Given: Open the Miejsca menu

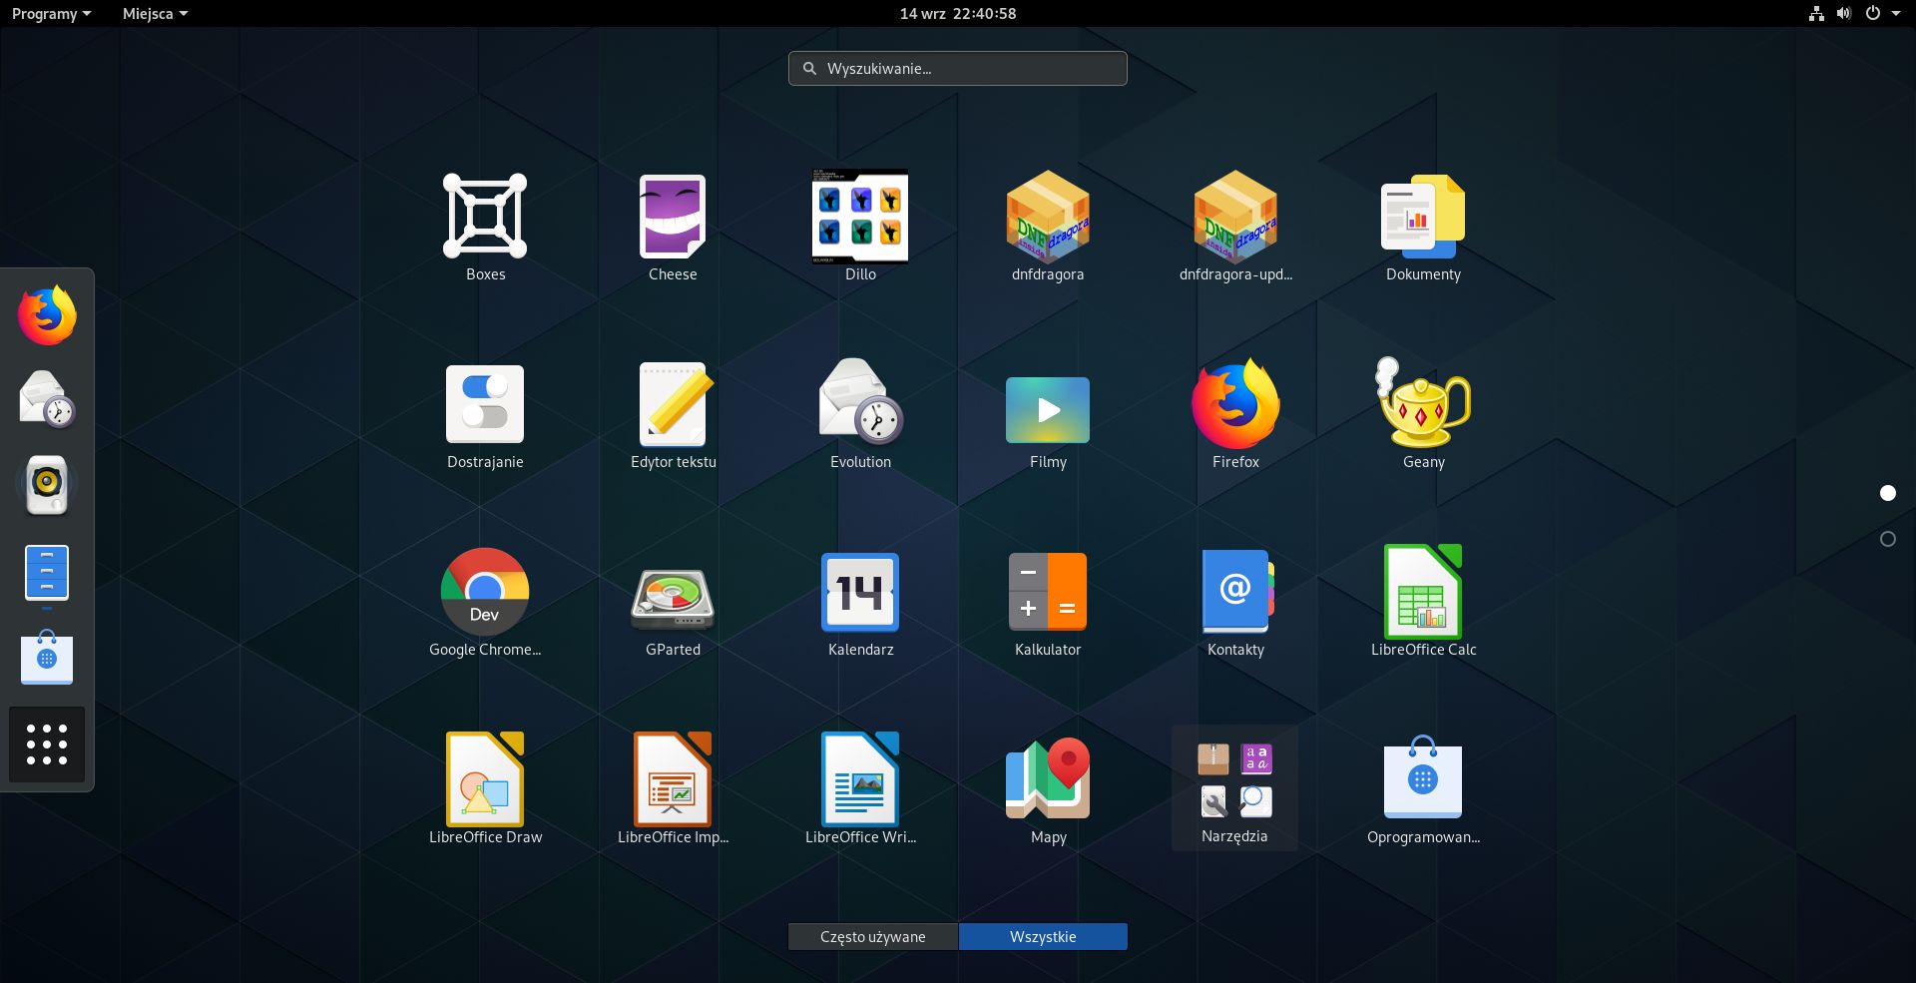Looking at the screenshot, I should [155, 14].
